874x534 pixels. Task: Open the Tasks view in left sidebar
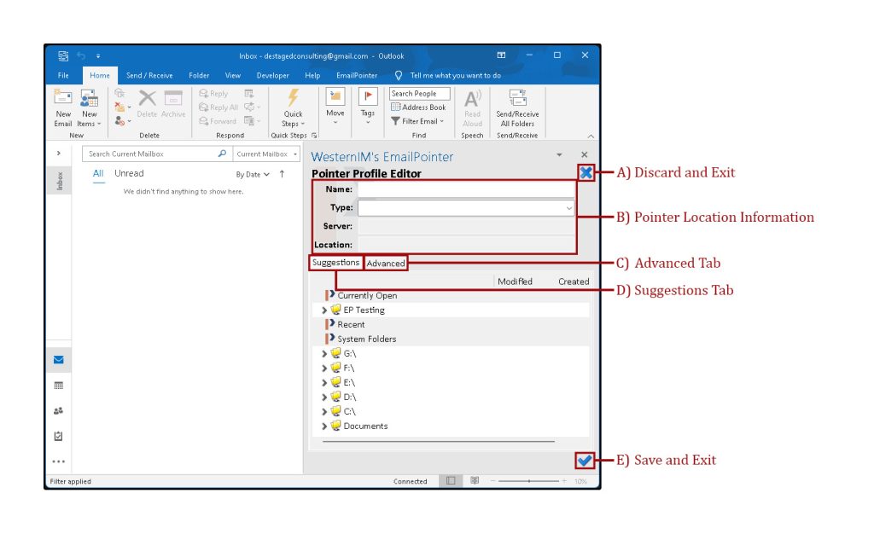(x=58, y=436)
